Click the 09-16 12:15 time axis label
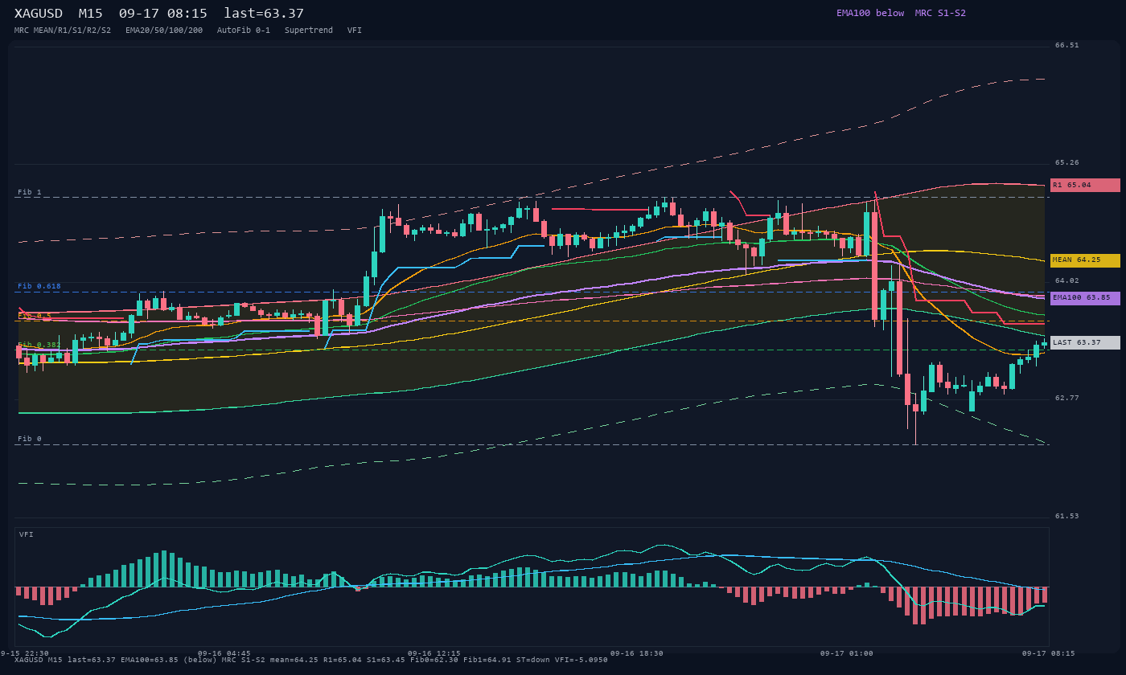The image size is (1126, 675). coord(434,653)
